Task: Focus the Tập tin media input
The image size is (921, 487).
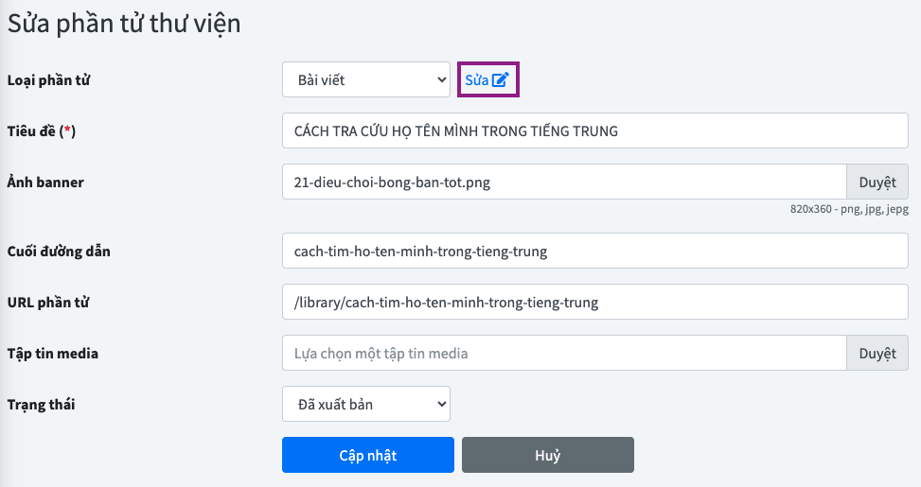Action: pyautogui.click(x=563, y=354)
